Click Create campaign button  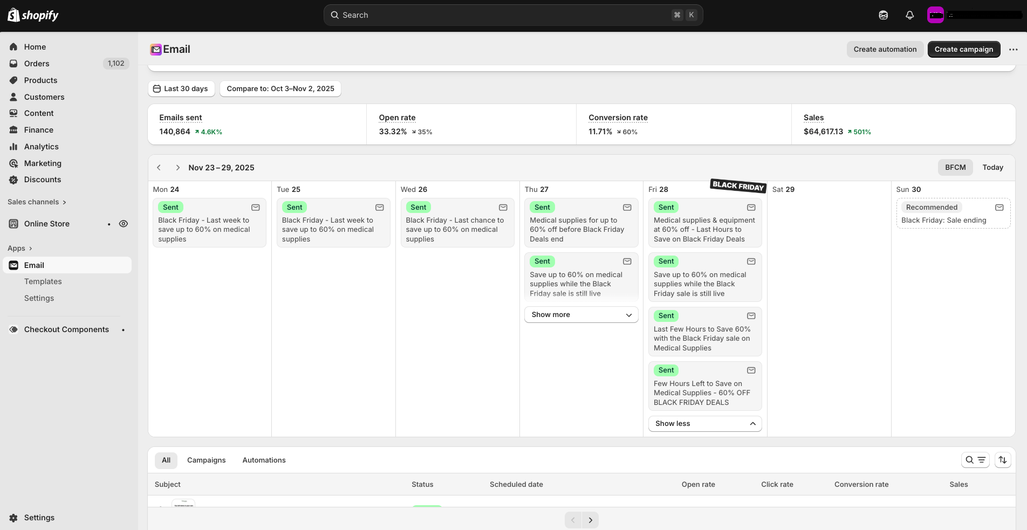click(964, 50)
